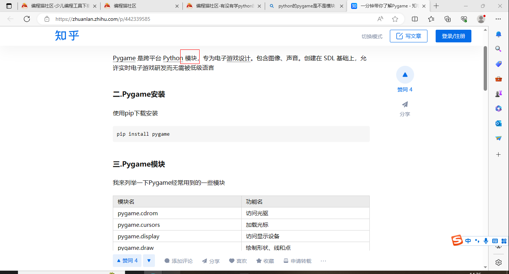Mark the article as 喜欢

238,261
